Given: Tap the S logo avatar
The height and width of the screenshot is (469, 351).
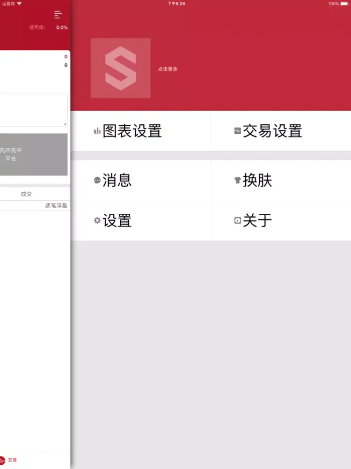Looking at the screenshot, I should pos(121,68).
